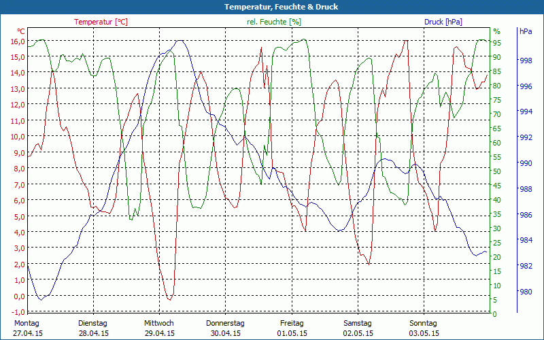Click the date '03.05.15'
544x340 pixels.
(x=424, y=333)
